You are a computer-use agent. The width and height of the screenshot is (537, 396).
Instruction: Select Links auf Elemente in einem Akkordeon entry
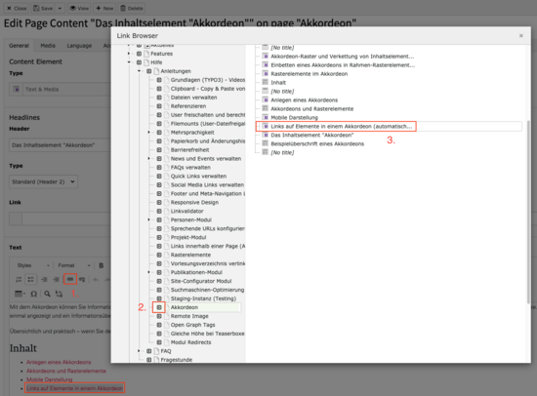click(342, 126)
